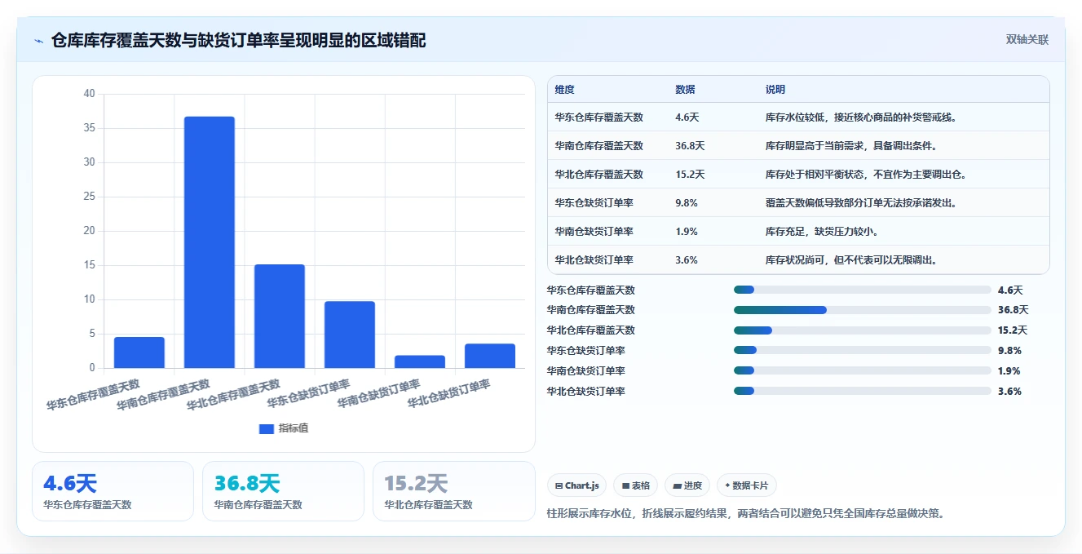
Task: Click the 华南仓库存覆盖天数 progress bar
Action: pyautogui.click(x=863, y=310)
